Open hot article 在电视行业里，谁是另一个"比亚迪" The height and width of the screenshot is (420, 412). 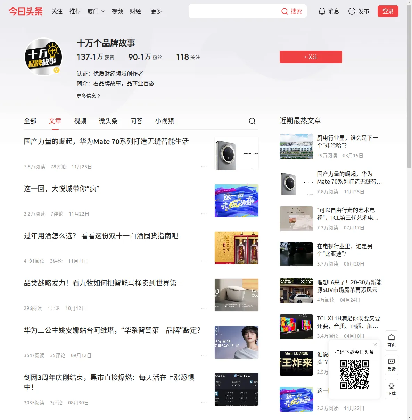click(x=347, y=250)
